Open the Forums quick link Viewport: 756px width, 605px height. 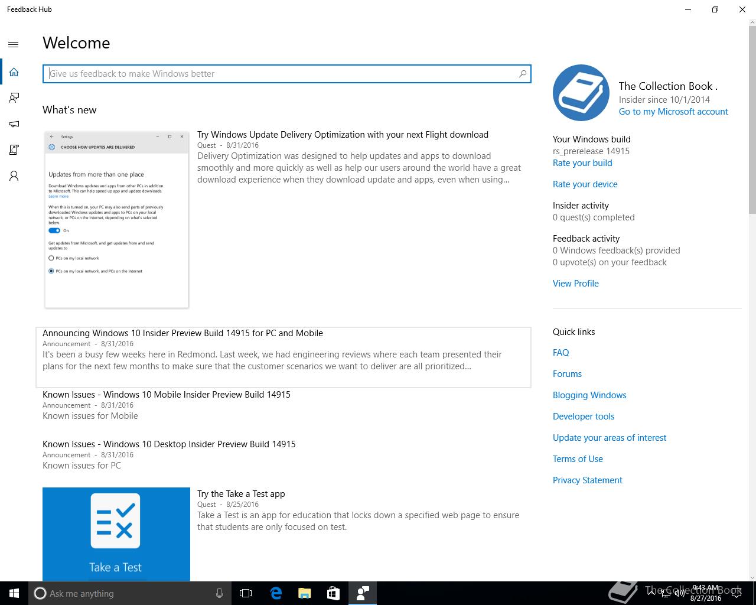coord(567,374)
